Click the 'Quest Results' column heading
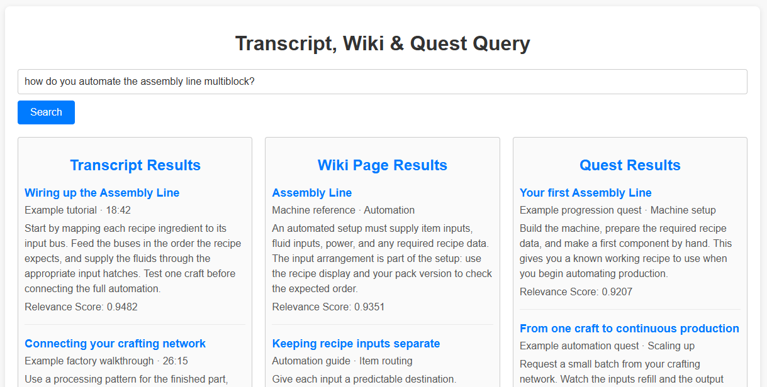The width and height of the screenshot is (767, 387). [x=630, y=165]
